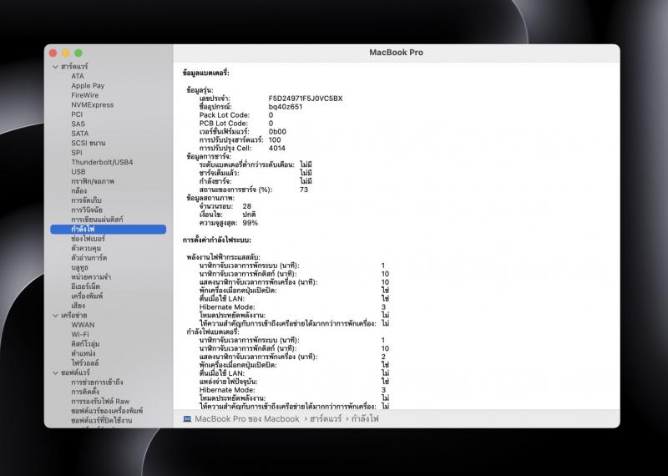Image resolution: width=668 pixels, height=476 pixels.
Task: Open the PCI hardware entry
Action: click(x=77, y=114)
